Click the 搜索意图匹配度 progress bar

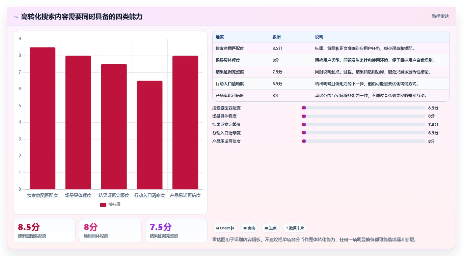point(363,108)
